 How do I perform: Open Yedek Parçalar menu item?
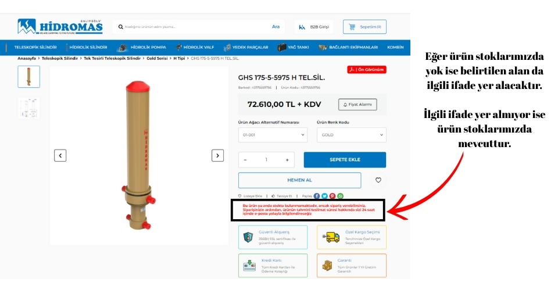click(x=246, y=47)
